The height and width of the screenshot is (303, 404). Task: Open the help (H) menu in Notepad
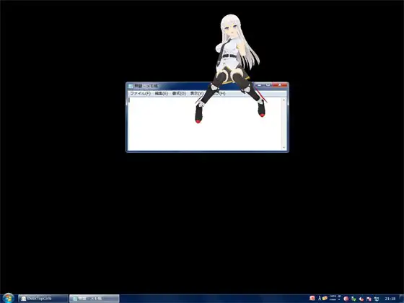tap(219, 93)
